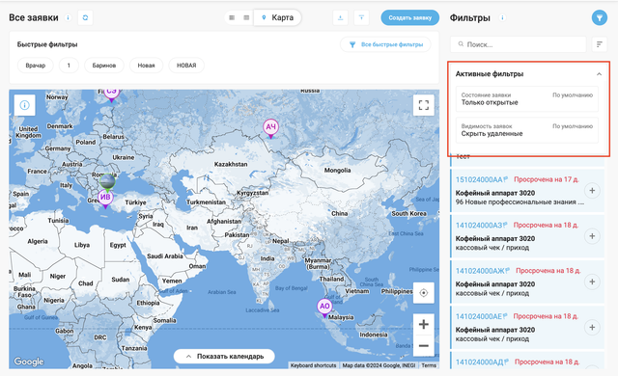Click the small filter icon left of Создать заявку
The image size is (618, 376).
(361, 17)
